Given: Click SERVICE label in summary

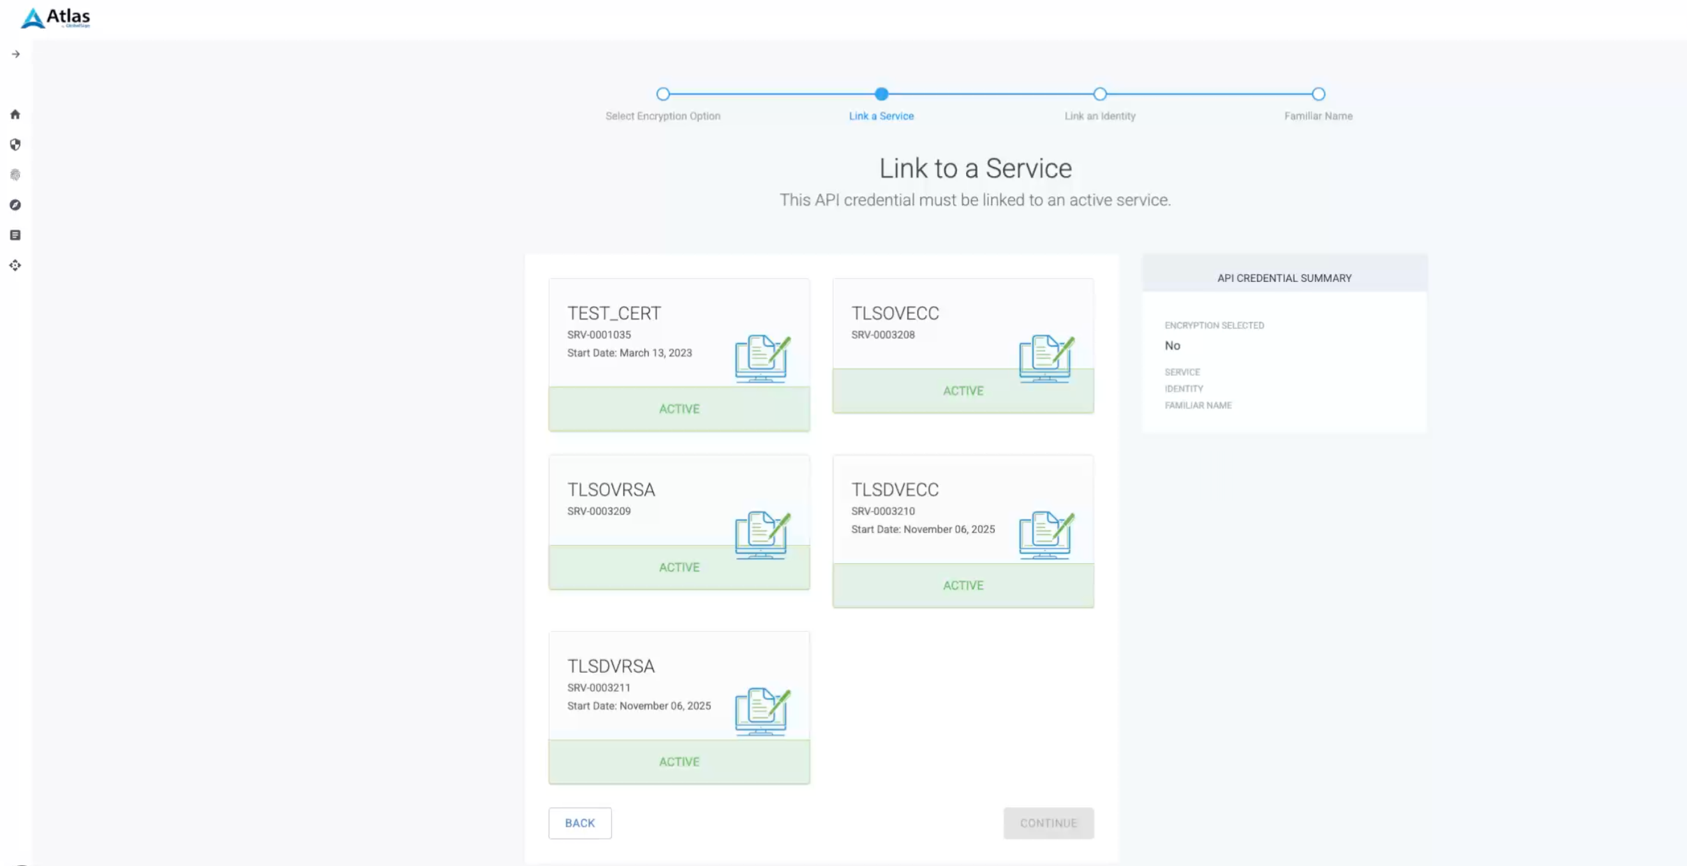Looking at the screenshot, I should coord(1182,372).
